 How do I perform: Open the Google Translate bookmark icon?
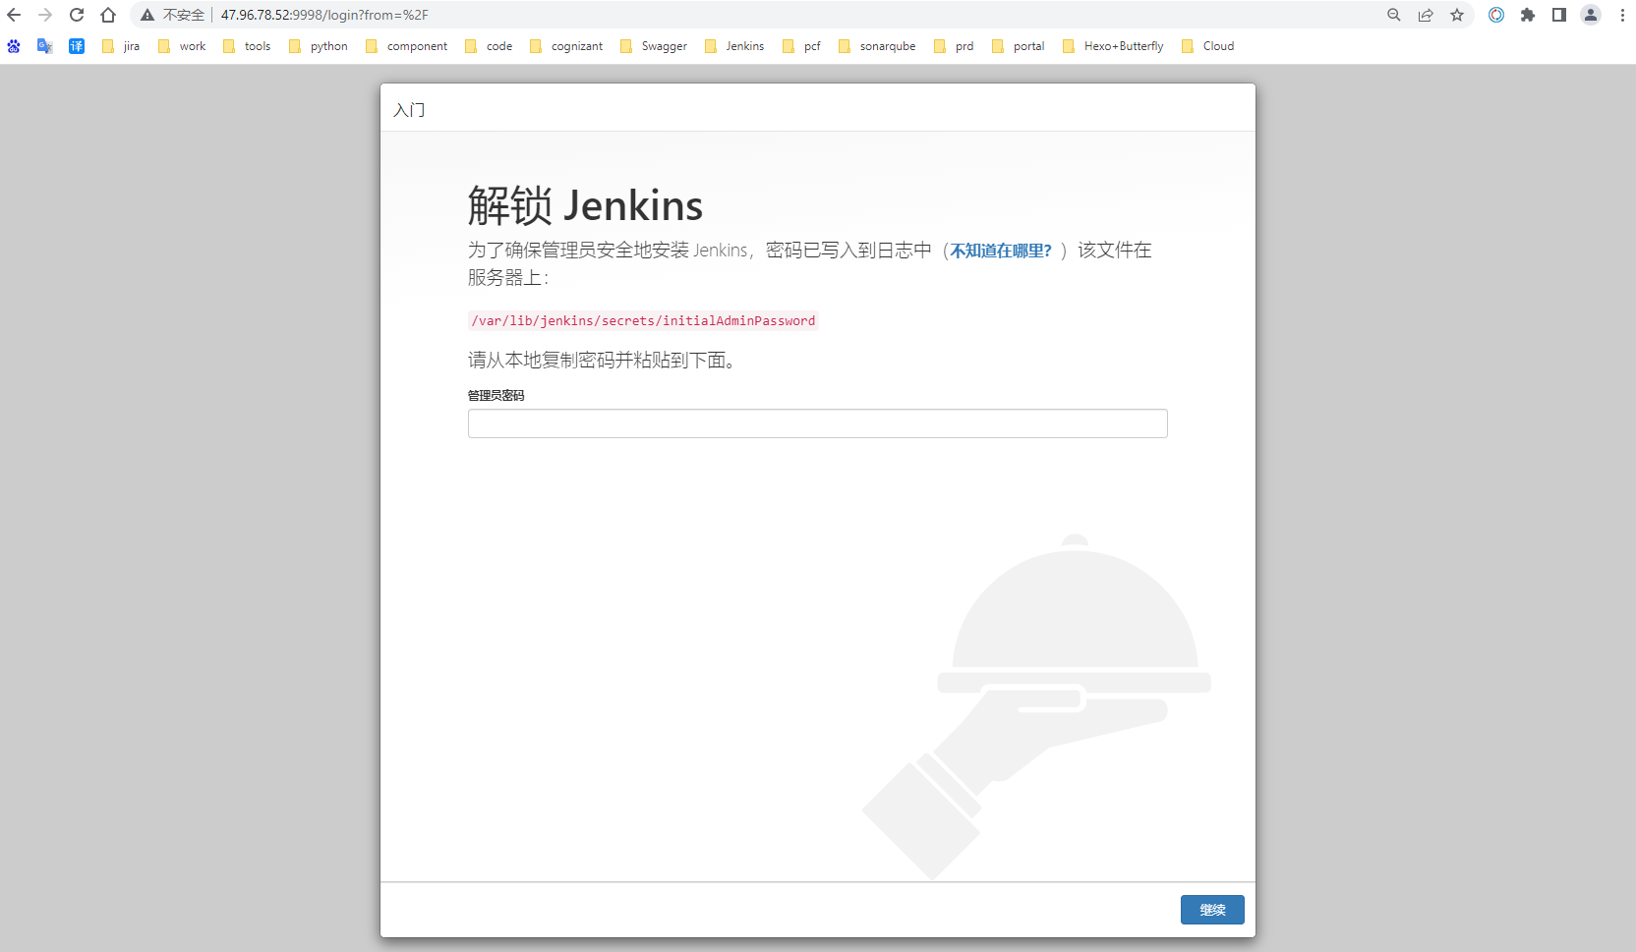[44, 46]
